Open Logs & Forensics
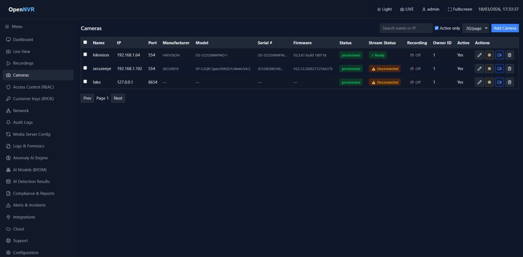The width and height of the screenshot is (523, 257). [x=38, y=146]
